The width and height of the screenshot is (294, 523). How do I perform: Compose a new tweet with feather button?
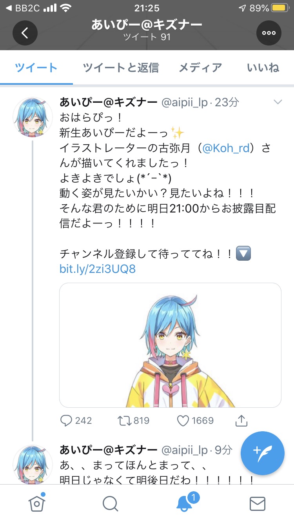(263, 453)
